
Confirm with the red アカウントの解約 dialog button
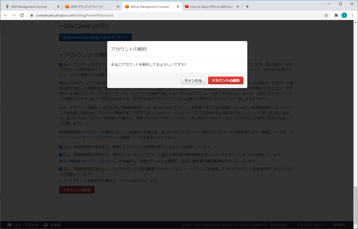click(225, 80)
